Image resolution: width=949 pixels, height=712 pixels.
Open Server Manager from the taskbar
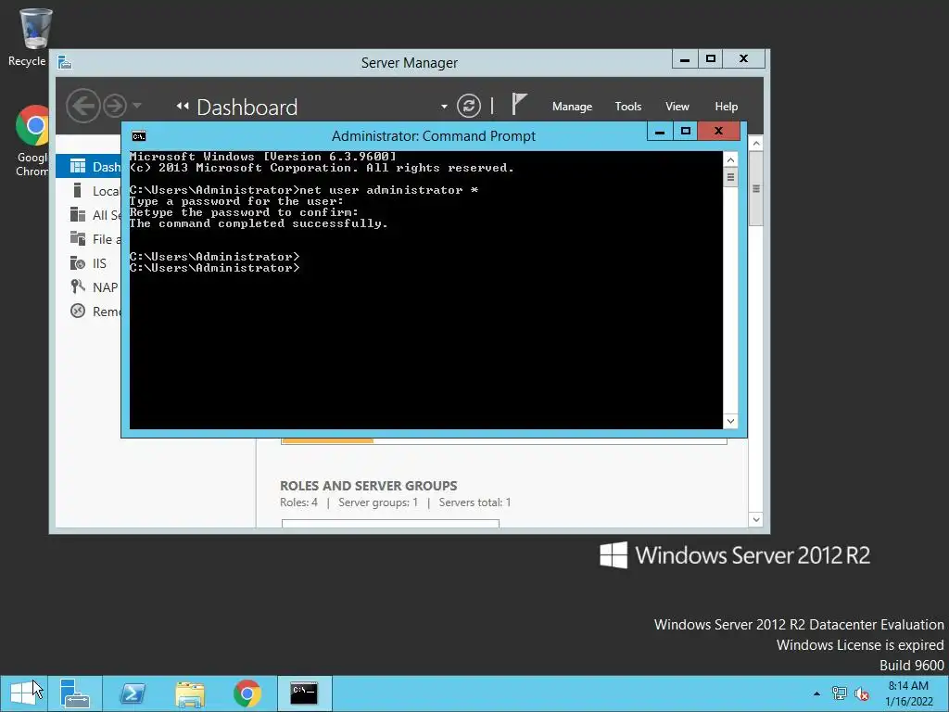pyautogui.click(x=75, y=693)
